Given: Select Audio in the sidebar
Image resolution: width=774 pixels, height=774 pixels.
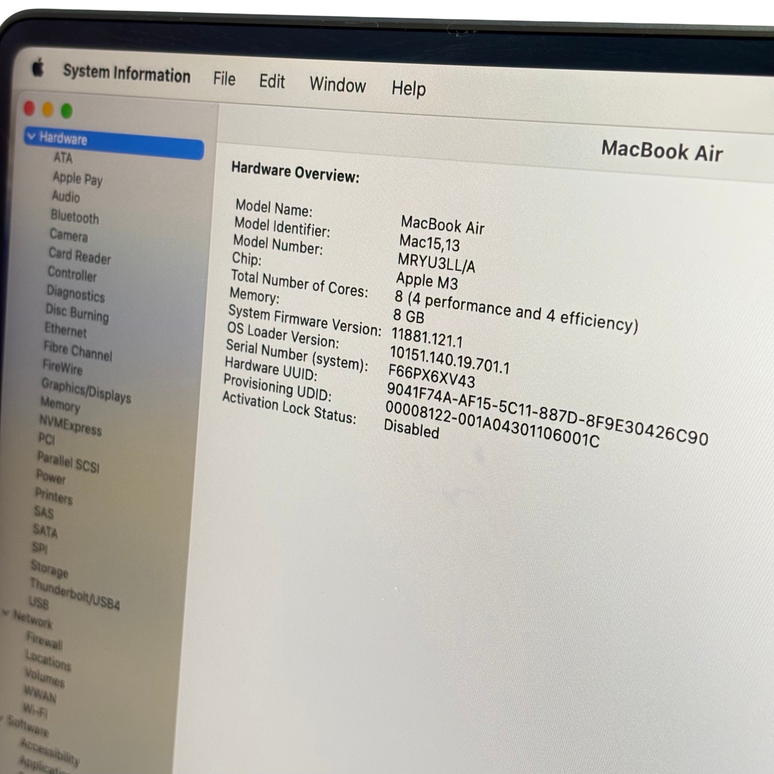Looking at the screenshot, I should point(66,196).
